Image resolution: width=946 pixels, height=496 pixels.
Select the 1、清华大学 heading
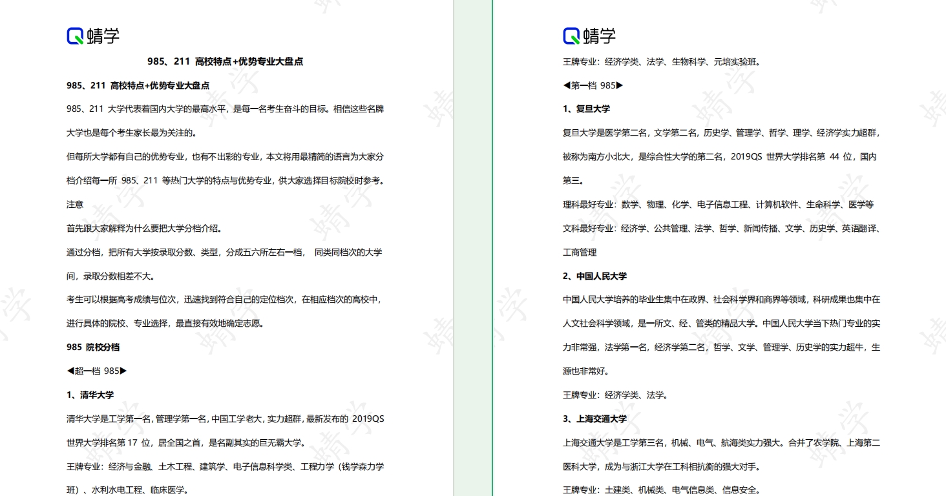(90, 395)
